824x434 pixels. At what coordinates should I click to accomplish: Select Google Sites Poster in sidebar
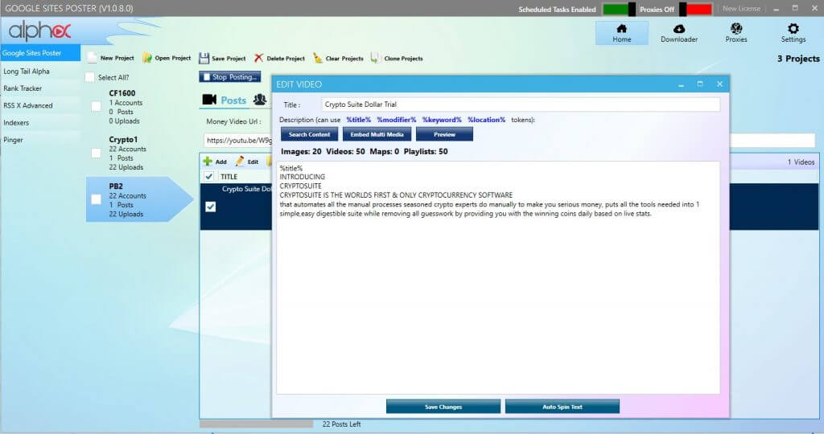40,53
